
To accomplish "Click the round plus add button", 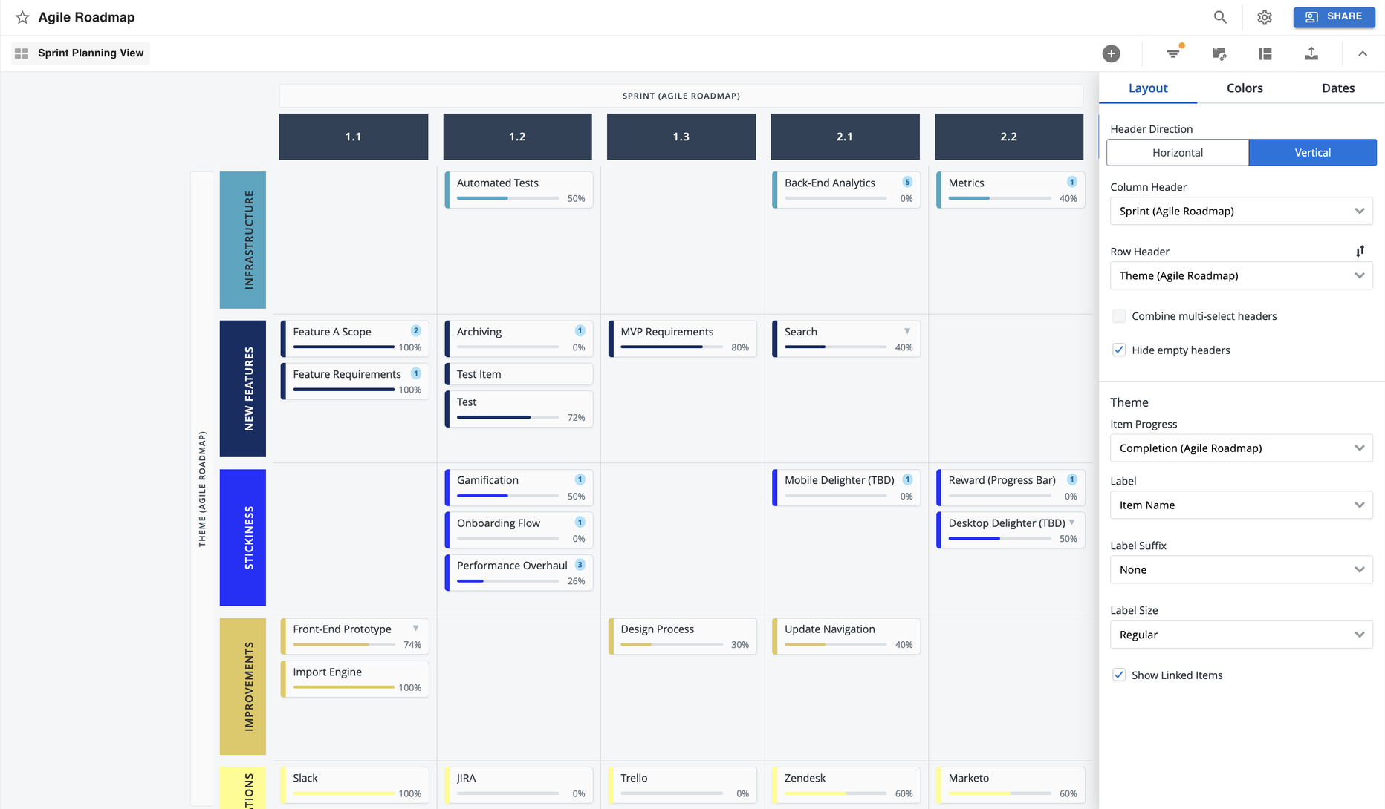I will (x=1111, y=53).
